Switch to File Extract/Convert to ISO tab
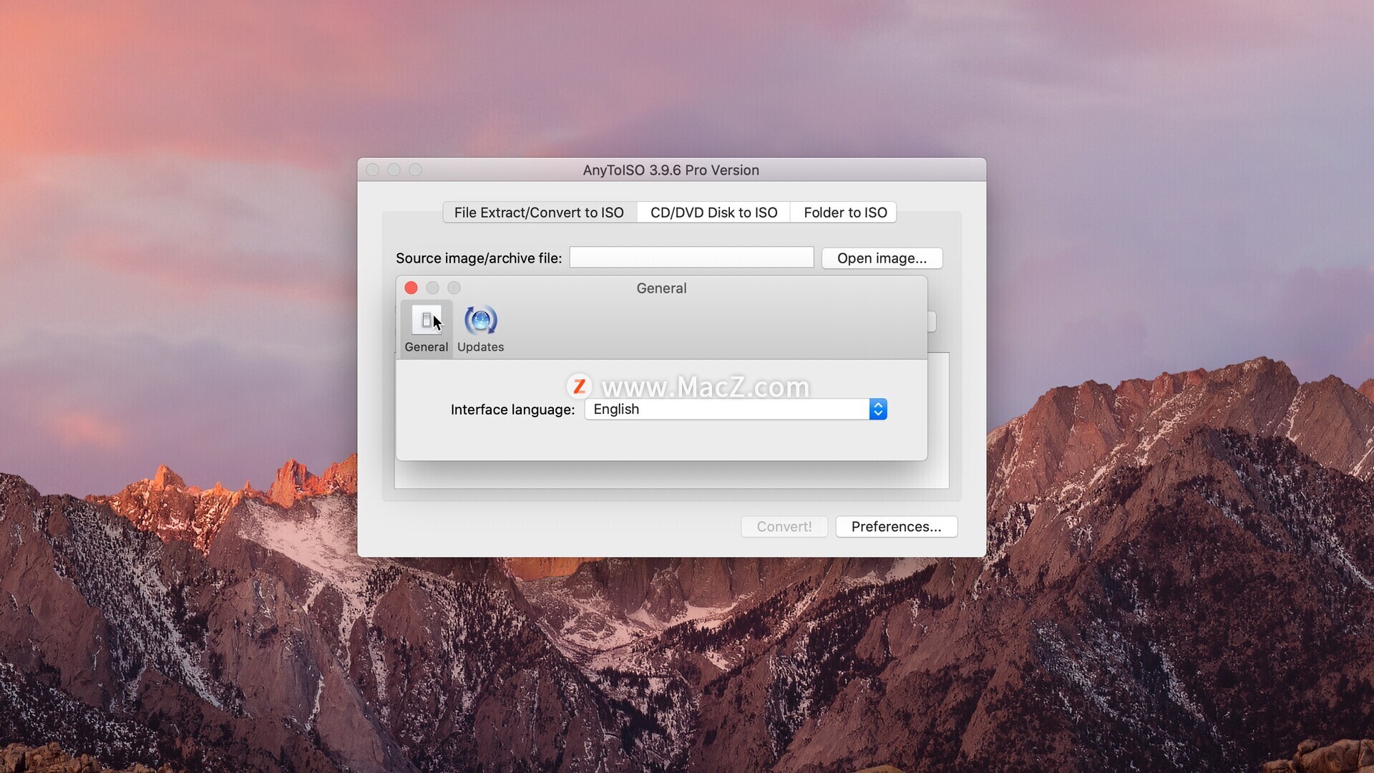This screenshot has width=1374, height=773. point(540,213)
